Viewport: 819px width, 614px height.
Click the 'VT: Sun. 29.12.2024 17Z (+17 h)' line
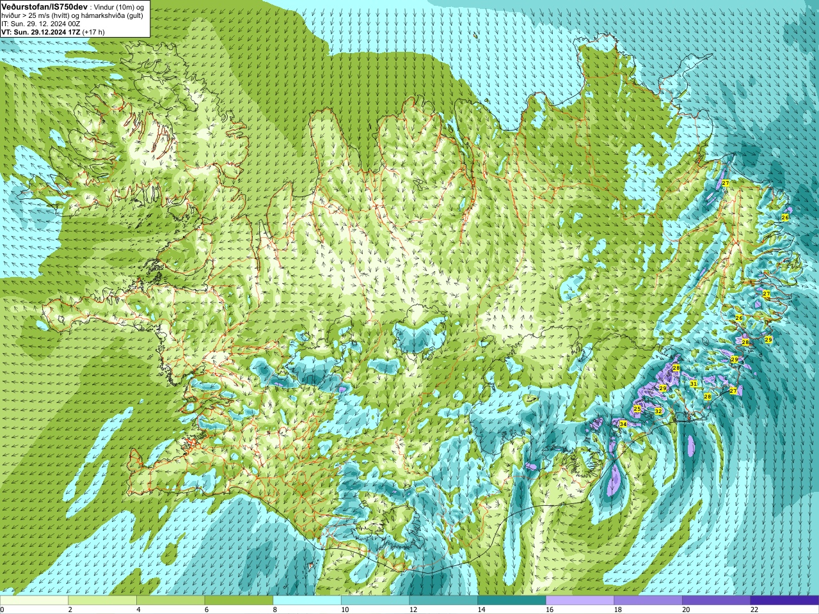pyautogui.click(x=53, y=32)
